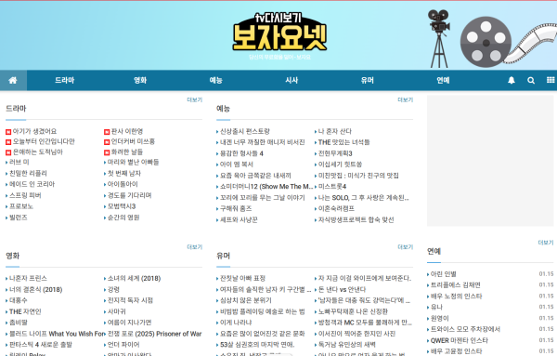Open movie 너의 결혼식 (2018)
557x356 pixels.
tap(35, 289)
